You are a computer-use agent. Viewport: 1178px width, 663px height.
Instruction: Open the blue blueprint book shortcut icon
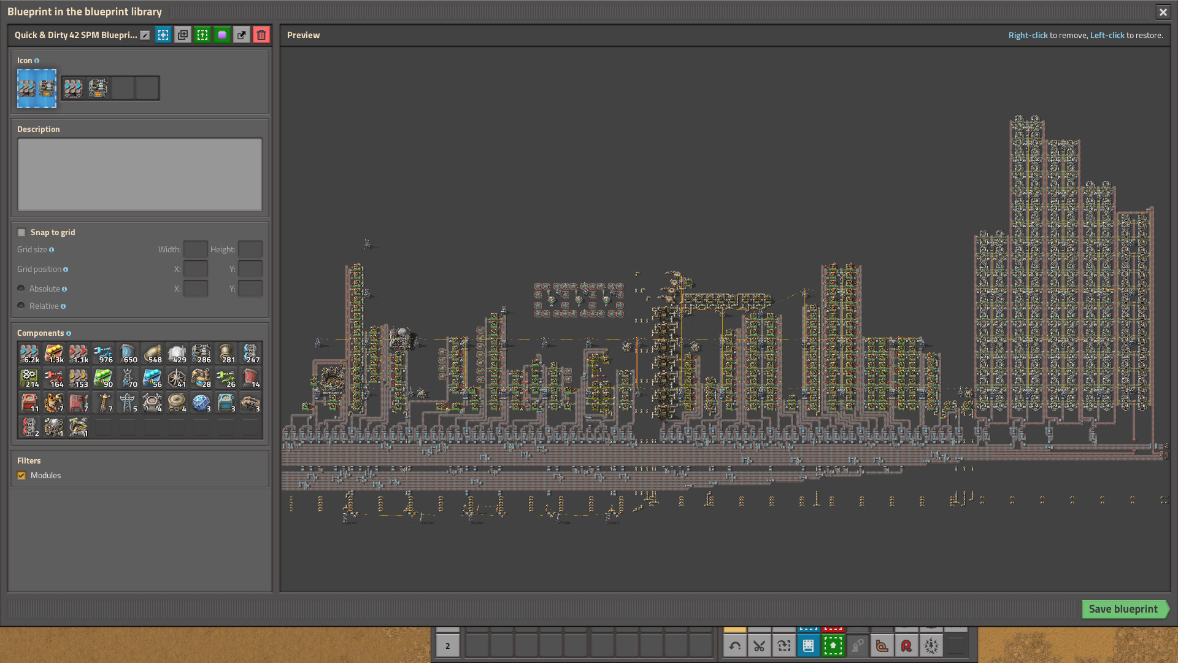(808, 645)
